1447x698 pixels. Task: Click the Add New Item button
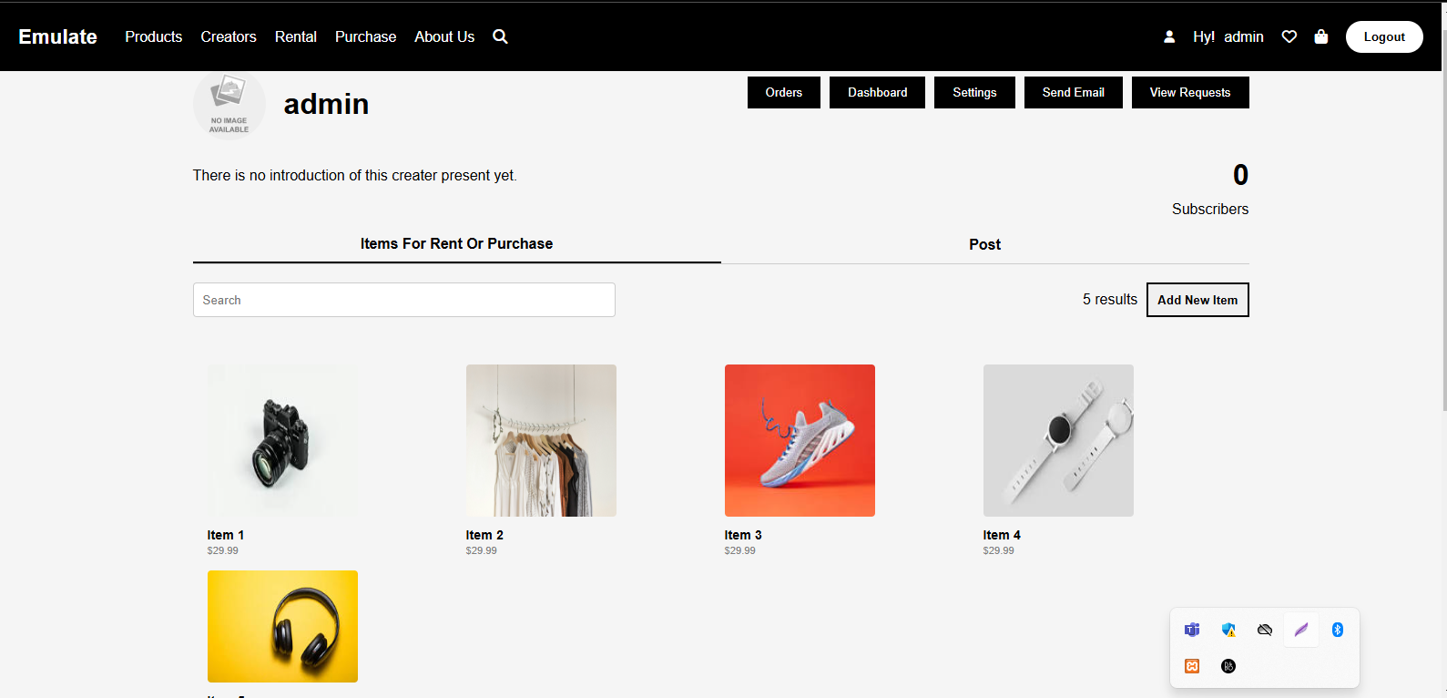click(1197, 300)
